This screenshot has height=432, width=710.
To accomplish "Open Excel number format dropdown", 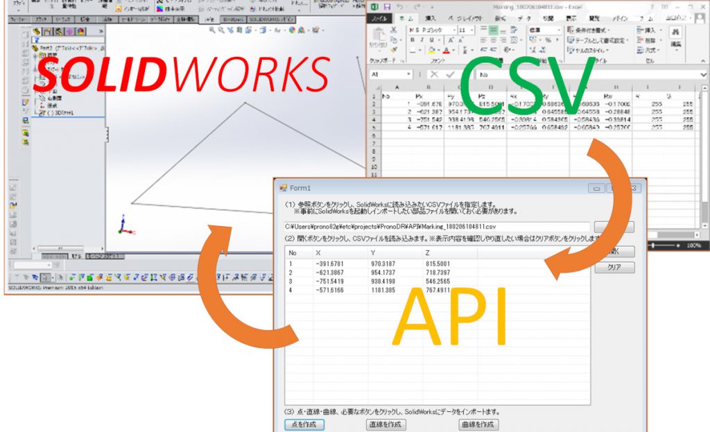I will pos(558,30).
